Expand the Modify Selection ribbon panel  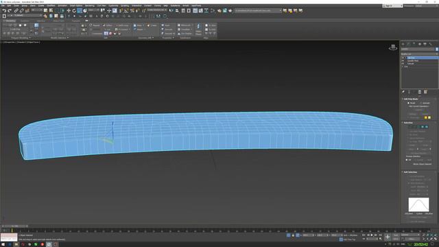click(x=60, y=38)
